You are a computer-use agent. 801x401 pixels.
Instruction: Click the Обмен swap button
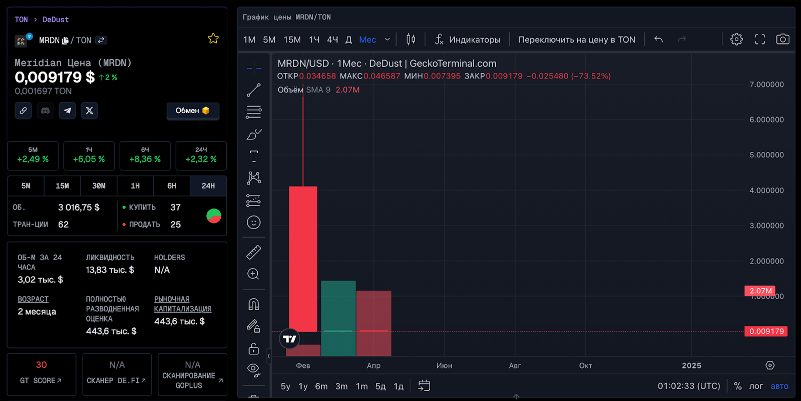[193, 110]
